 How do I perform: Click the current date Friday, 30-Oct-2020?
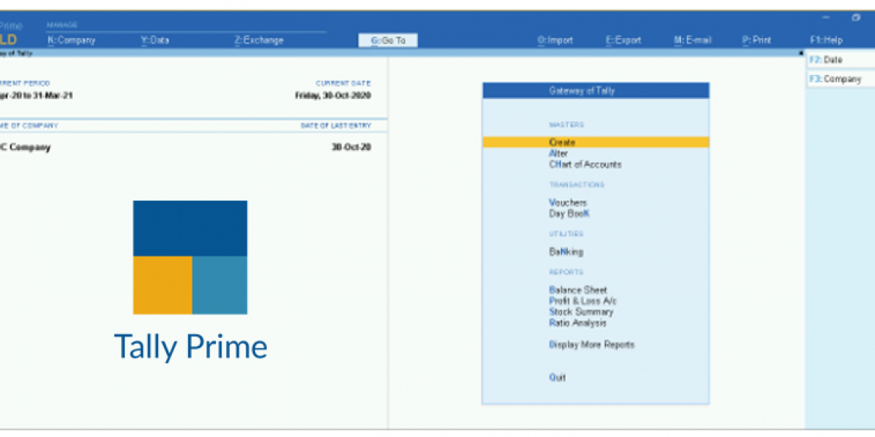pyautogui.click(x=333, y=95)
